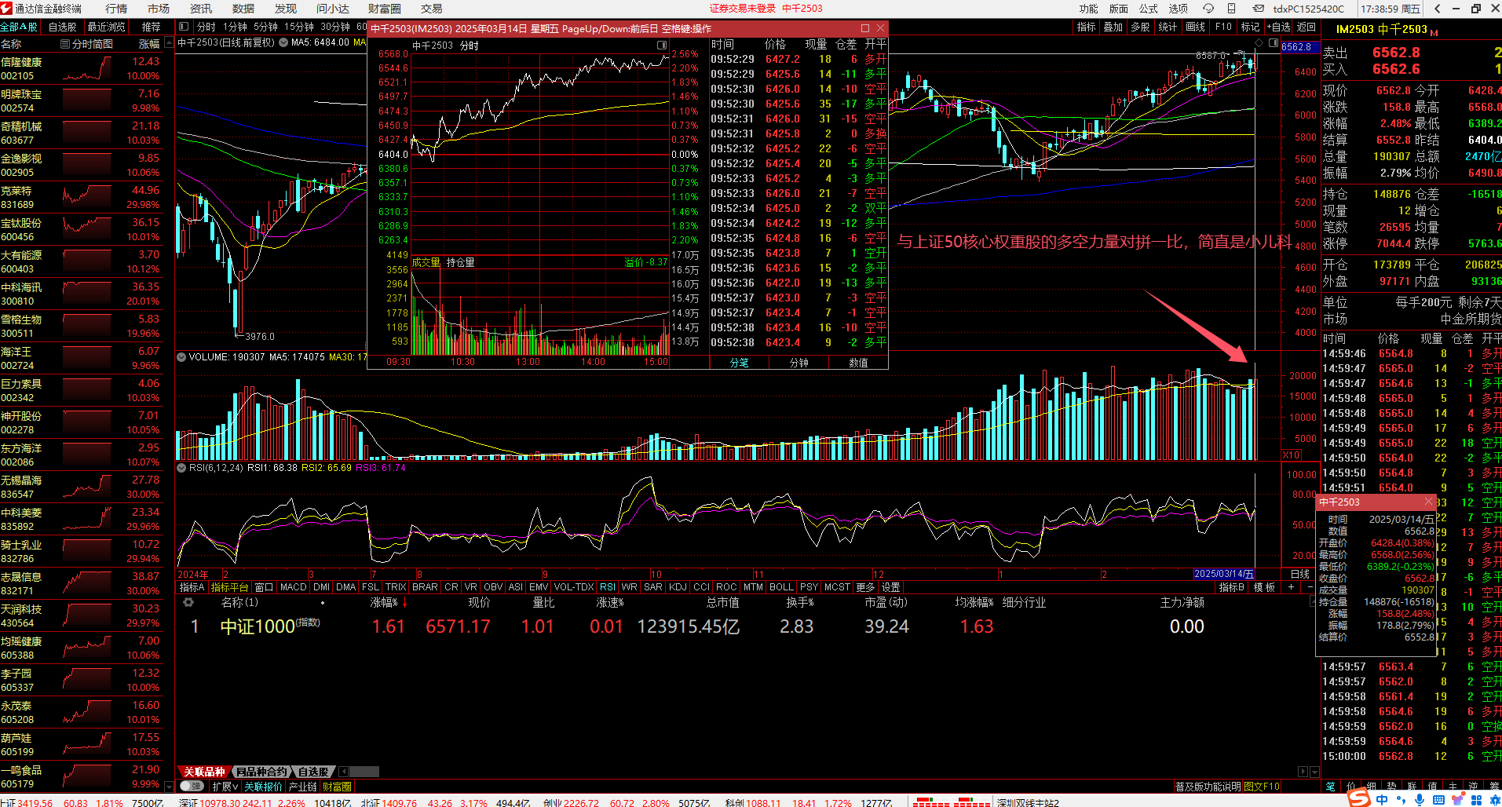The image size is (1502, 807).
Task: Click the Sogou microphone voice input icon
Action: click(x=1420, y=799)
